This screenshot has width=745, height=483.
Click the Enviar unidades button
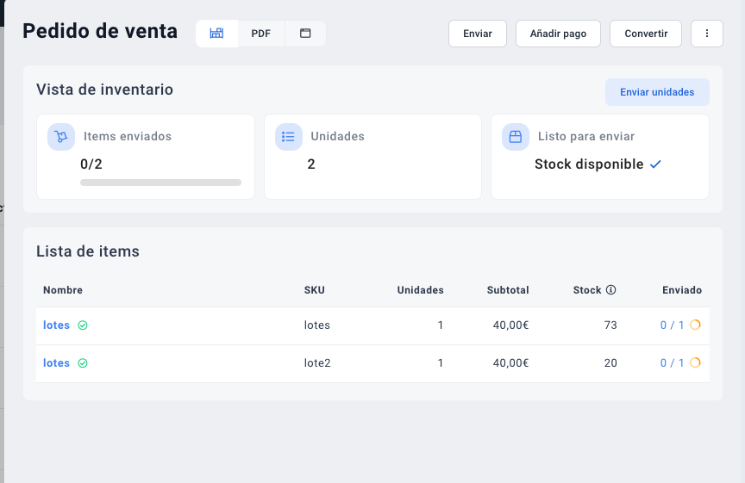pos(657,92)
